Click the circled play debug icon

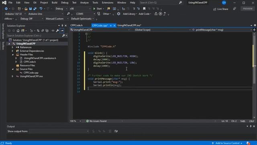[160, 14]
